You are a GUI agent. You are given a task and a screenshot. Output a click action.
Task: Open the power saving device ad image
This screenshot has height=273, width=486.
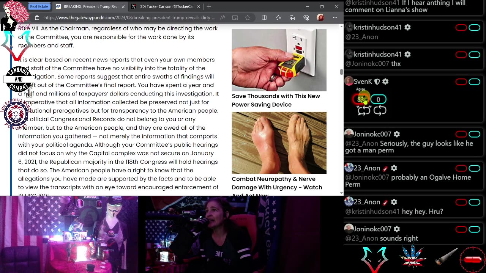click(x=279, y=60)
